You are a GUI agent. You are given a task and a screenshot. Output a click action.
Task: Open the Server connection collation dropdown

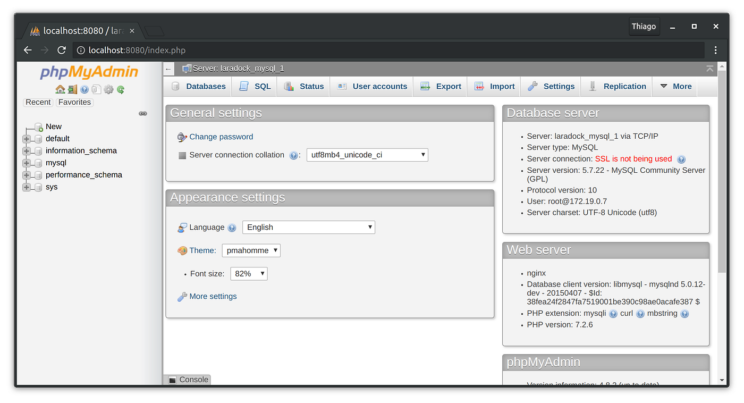pos(367,155)
